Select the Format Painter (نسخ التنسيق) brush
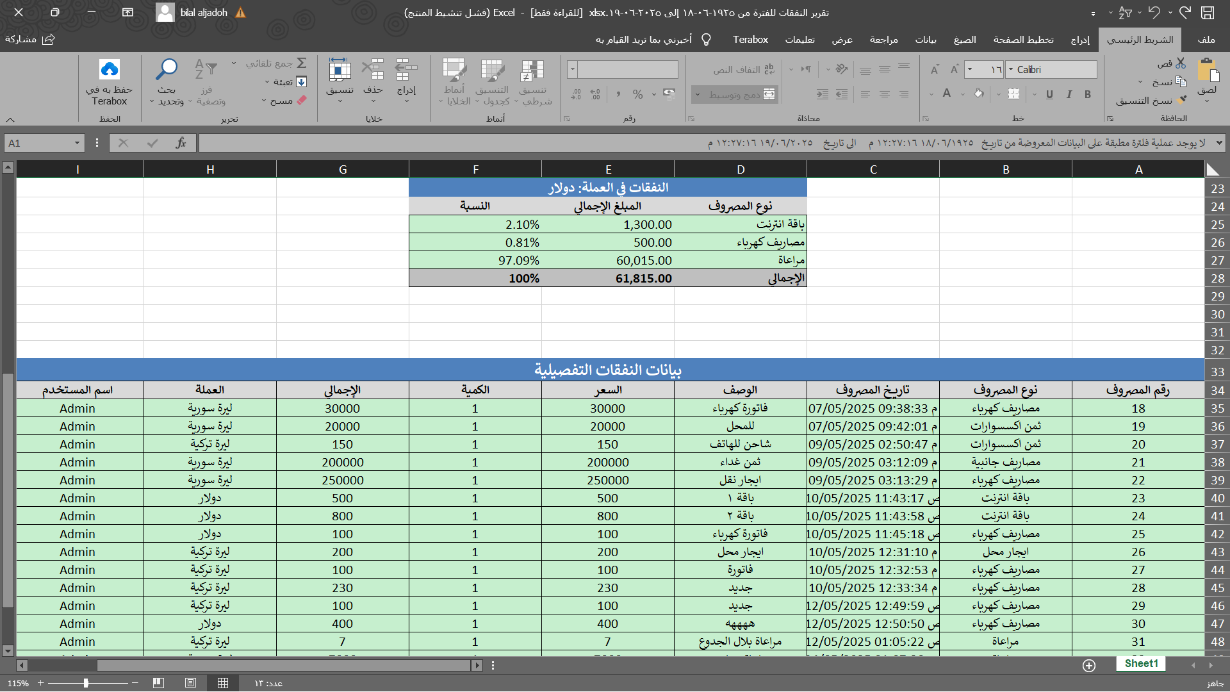The height and width of the screenshot is (692, 1230). point(1182,100)
